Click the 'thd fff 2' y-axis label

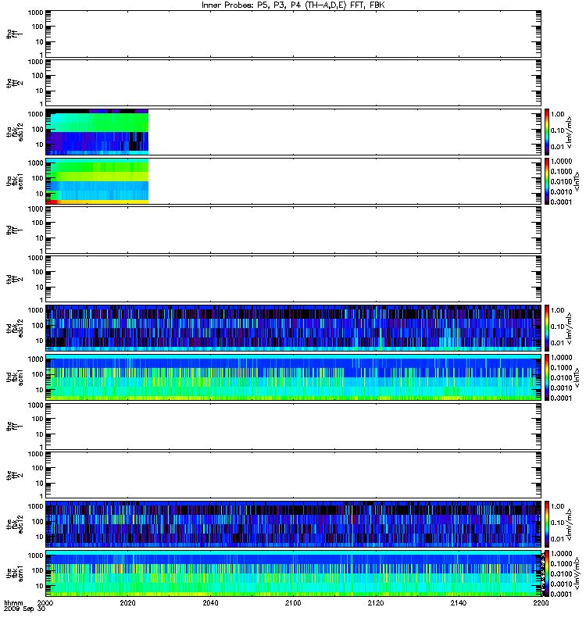[x=15, y=280]
